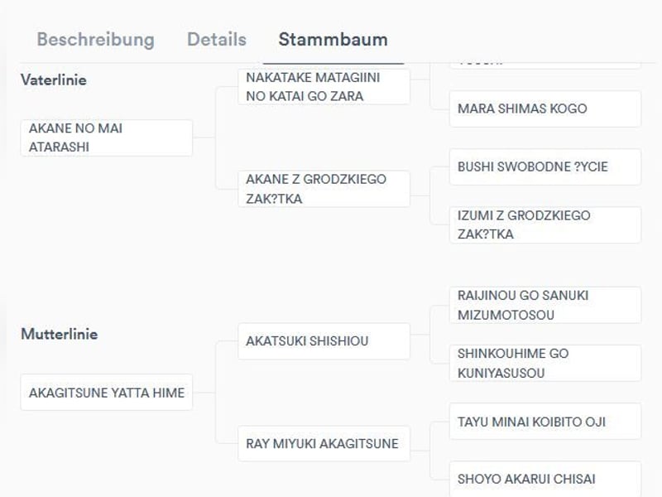
Task: Select RAIJINOU GO SANUKI MIZUMOTOSOU
Action: (544, 305)
